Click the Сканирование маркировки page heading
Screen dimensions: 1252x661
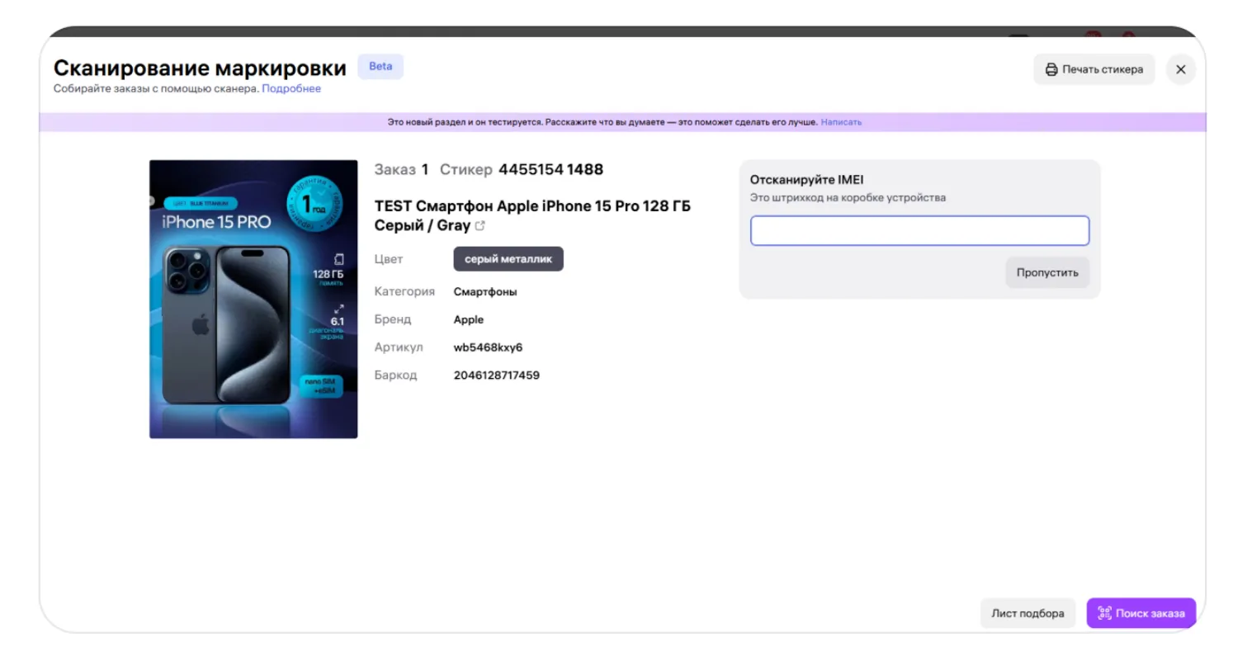[x=200, y=68]
